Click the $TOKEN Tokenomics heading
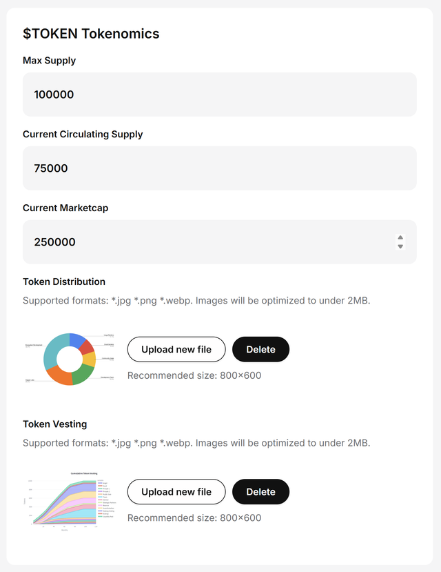This screenshot has width=441, height=572. point(91,33)
